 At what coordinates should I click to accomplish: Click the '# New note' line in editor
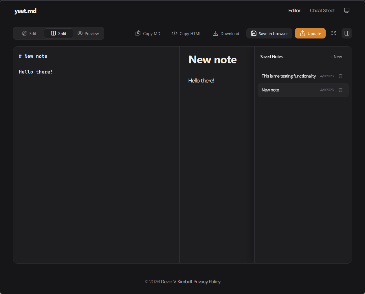pos(33,56)
